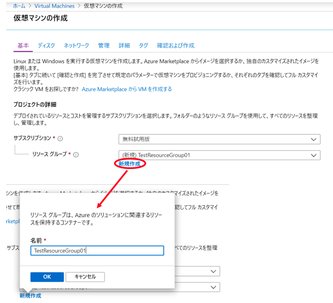Click the キャンセル button
333x303 pixels.
85,277
